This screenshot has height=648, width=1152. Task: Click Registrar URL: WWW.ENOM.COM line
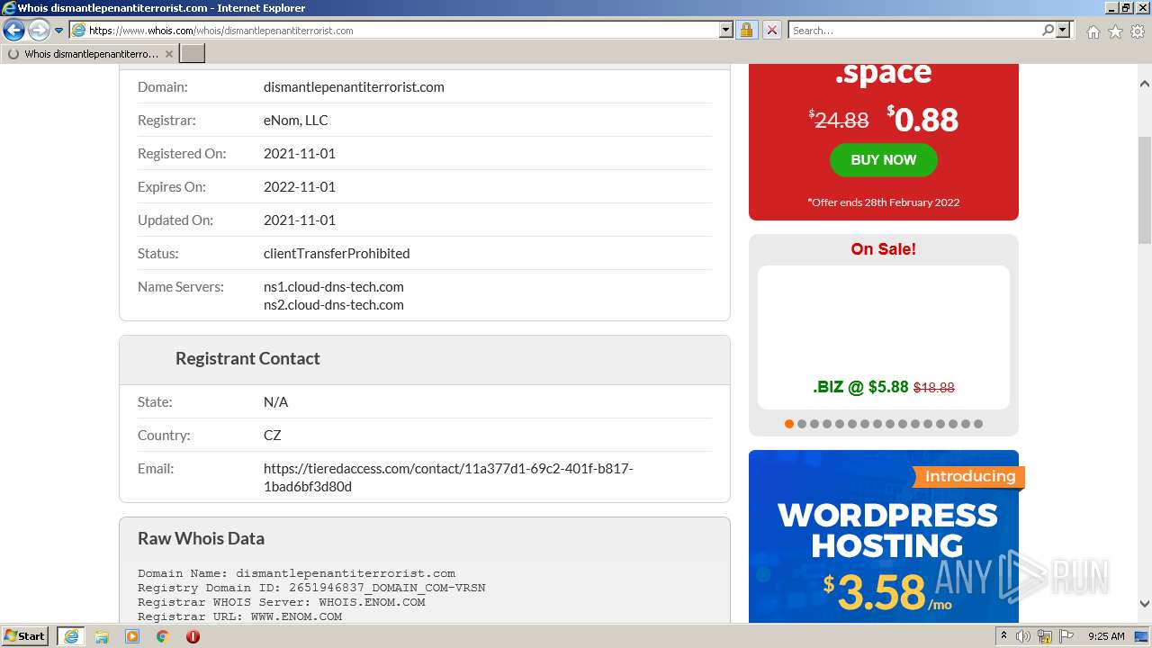point(239,616)
